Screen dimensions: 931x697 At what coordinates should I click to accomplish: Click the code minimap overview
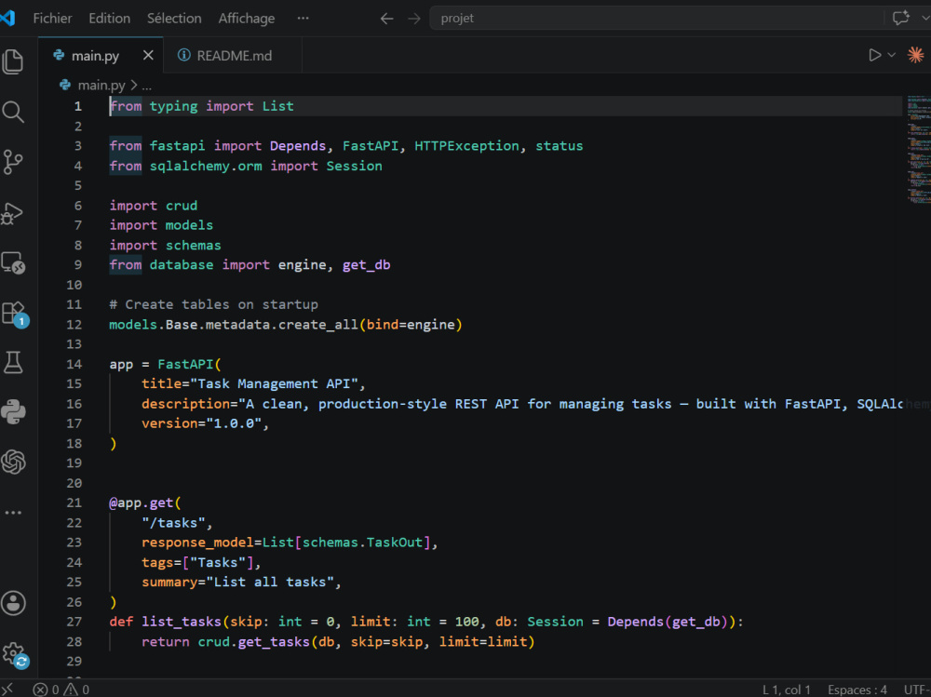pos(918,150)
